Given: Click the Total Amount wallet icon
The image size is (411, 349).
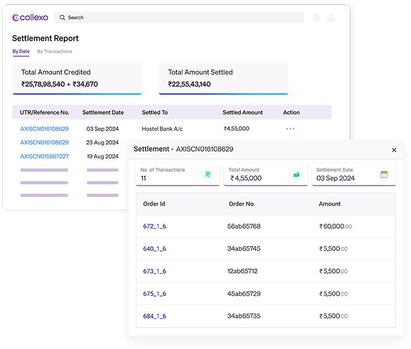Looking at the screenshot, I should coord(296,175).
